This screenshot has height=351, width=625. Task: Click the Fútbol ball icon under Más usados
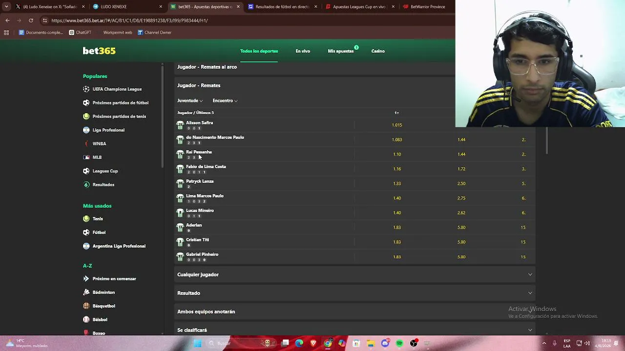pos(86,233)
